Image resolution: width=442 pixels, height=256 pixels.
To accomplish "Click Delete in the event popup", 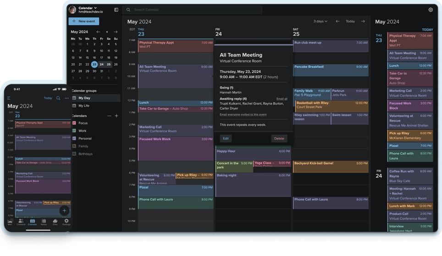I will [x=279, y=139].
